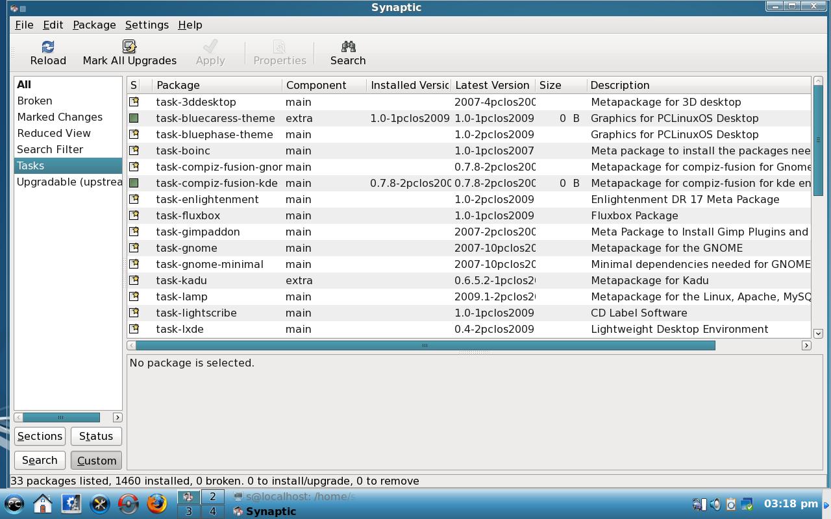Click status icon for task-compiz-fusion-gnome row
831x519 pixels.
point(134,167)
